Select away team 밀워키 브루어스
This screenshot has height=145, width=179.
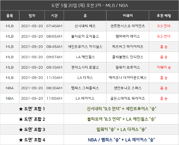(128, 67)
